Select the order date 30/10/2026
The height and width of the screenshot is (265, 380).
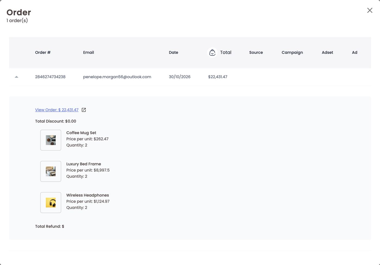click(x=180, y=77)
